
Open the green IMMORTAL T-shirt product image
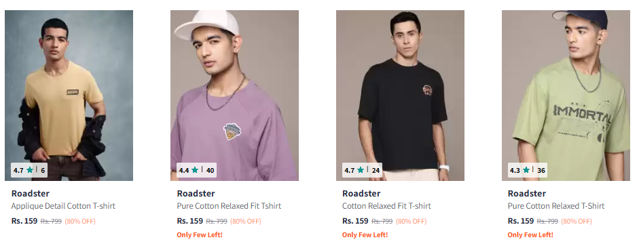click(566, 95)
